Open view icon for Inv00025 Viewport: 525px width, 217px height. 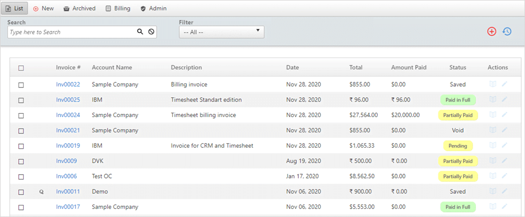coord(492,99)
